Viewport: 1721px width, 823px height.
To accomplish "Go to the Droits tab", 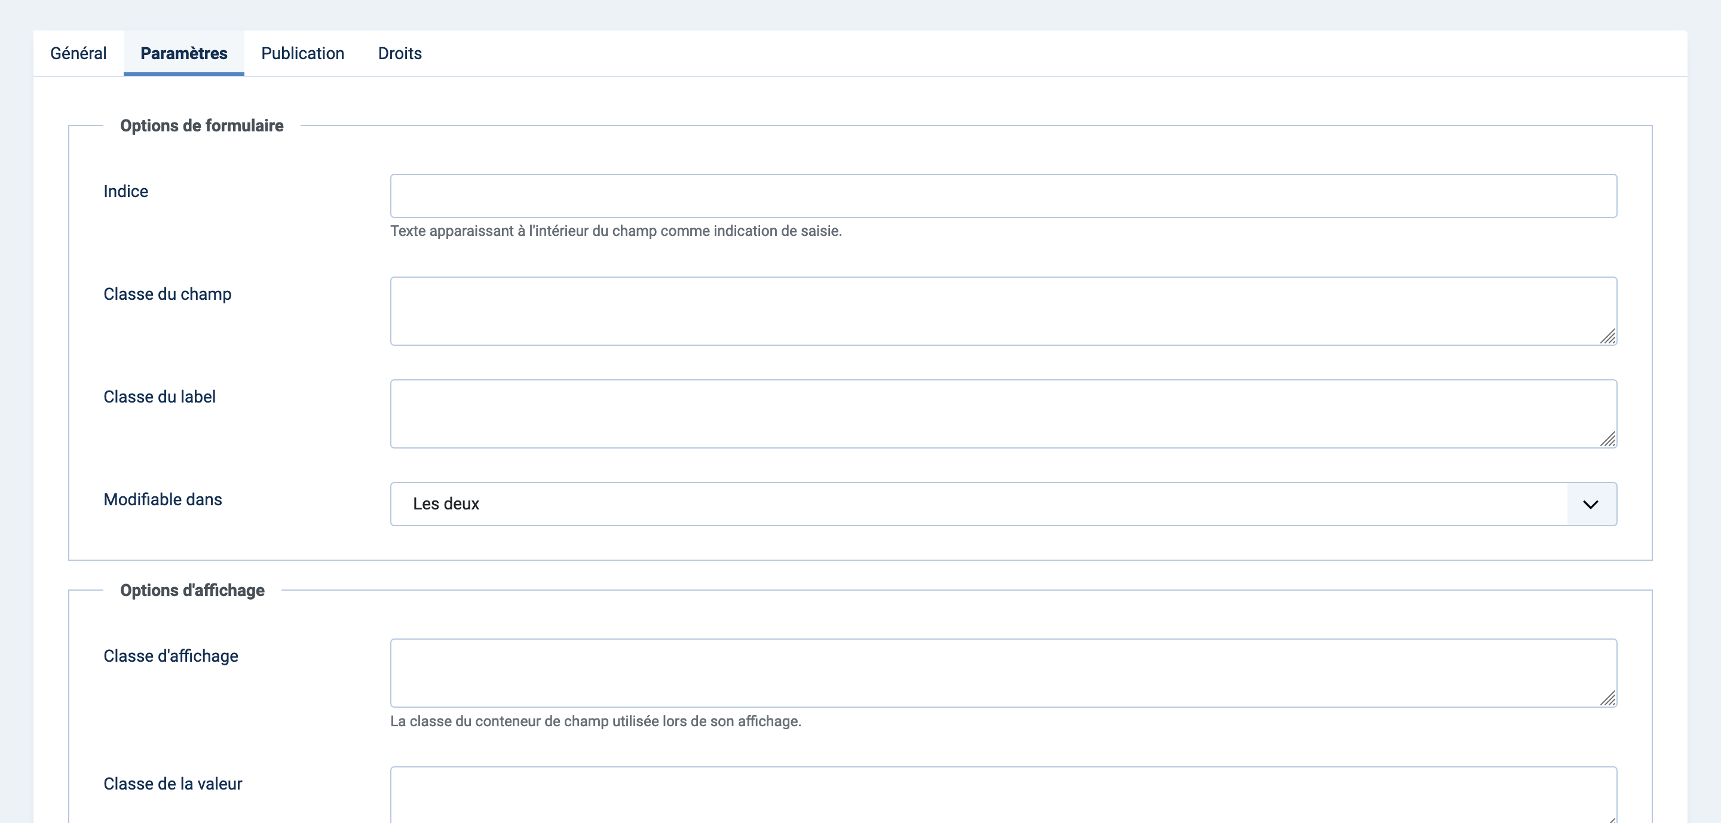I will 400,53.
